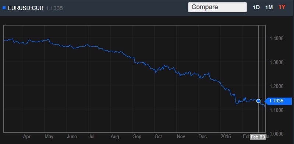The image size is (294, 144).
Task: Click the Nov label on time axis
Action: (181, 137)
